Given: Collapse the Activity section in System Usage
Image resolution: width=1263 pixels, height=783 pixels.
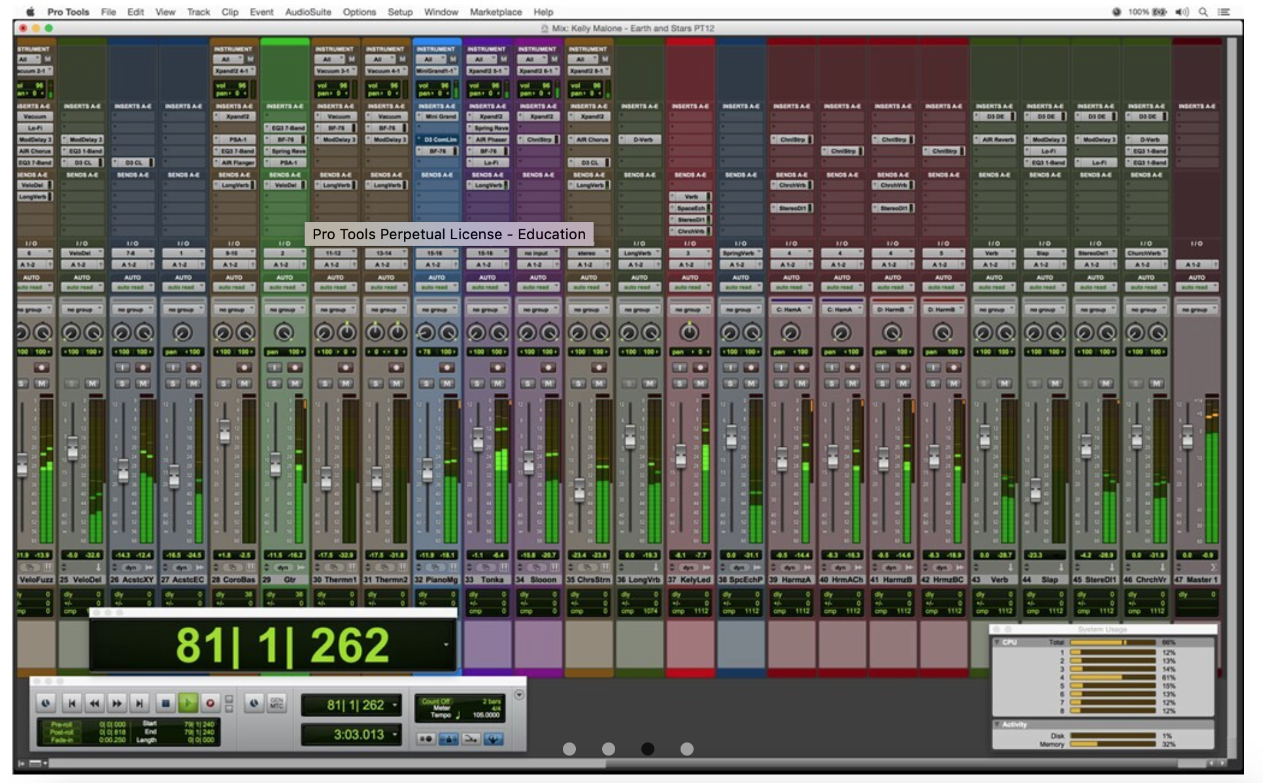Looking at the screenshot, I should point(998,725).
